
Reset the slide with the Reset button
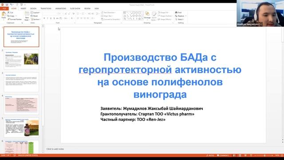coord(34,16)
